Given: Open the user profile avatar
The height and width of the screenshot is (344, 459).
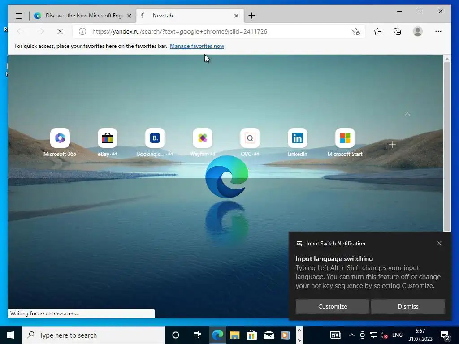Looking at the screenshot, I should (418, 31).
